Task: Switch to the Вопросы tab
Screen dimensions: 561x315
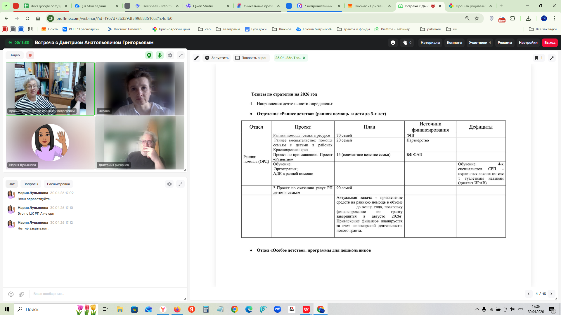Action: click(x=31, y=184)
